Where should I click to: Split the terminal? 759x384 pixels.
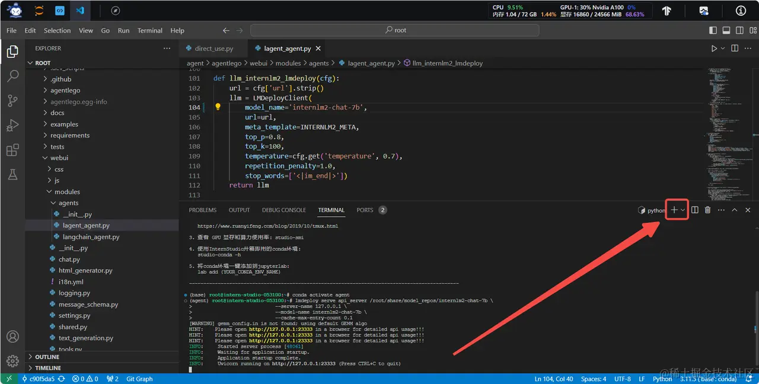(x=695, y=210)
